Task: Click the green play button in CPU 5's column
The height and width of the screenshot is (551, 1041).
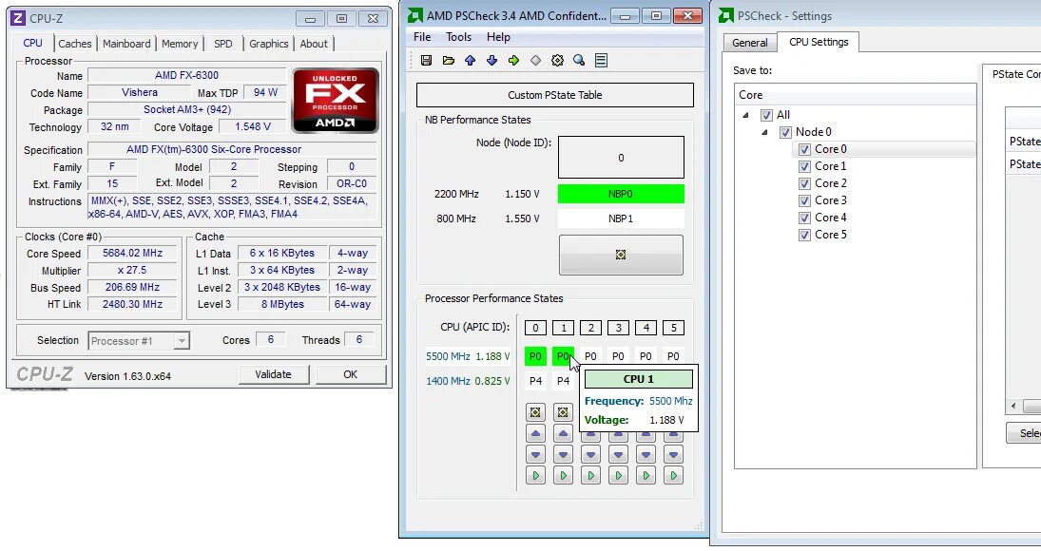Action: [673, 475]
